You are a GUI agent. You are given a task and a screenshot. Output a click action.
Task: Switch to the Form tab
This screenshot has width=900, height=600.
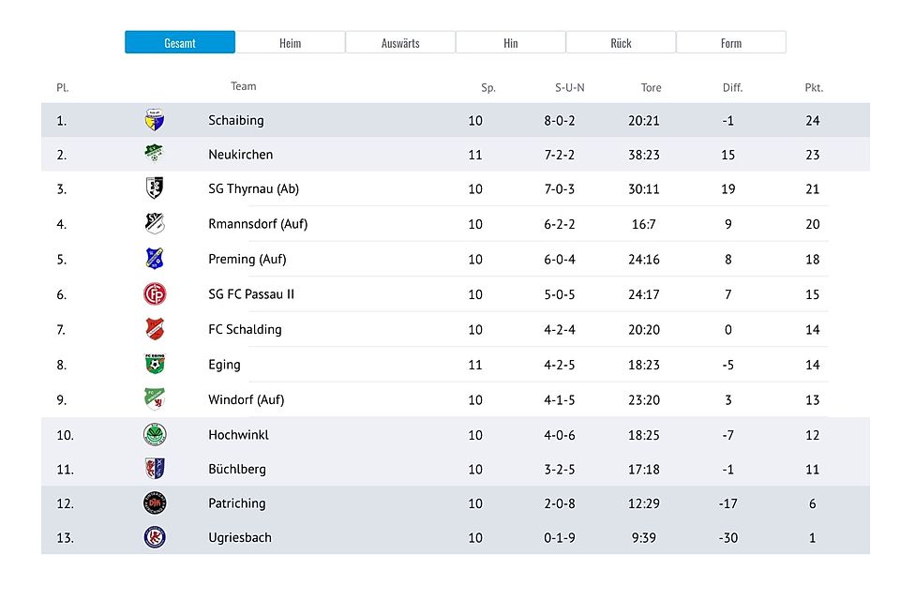731,43
